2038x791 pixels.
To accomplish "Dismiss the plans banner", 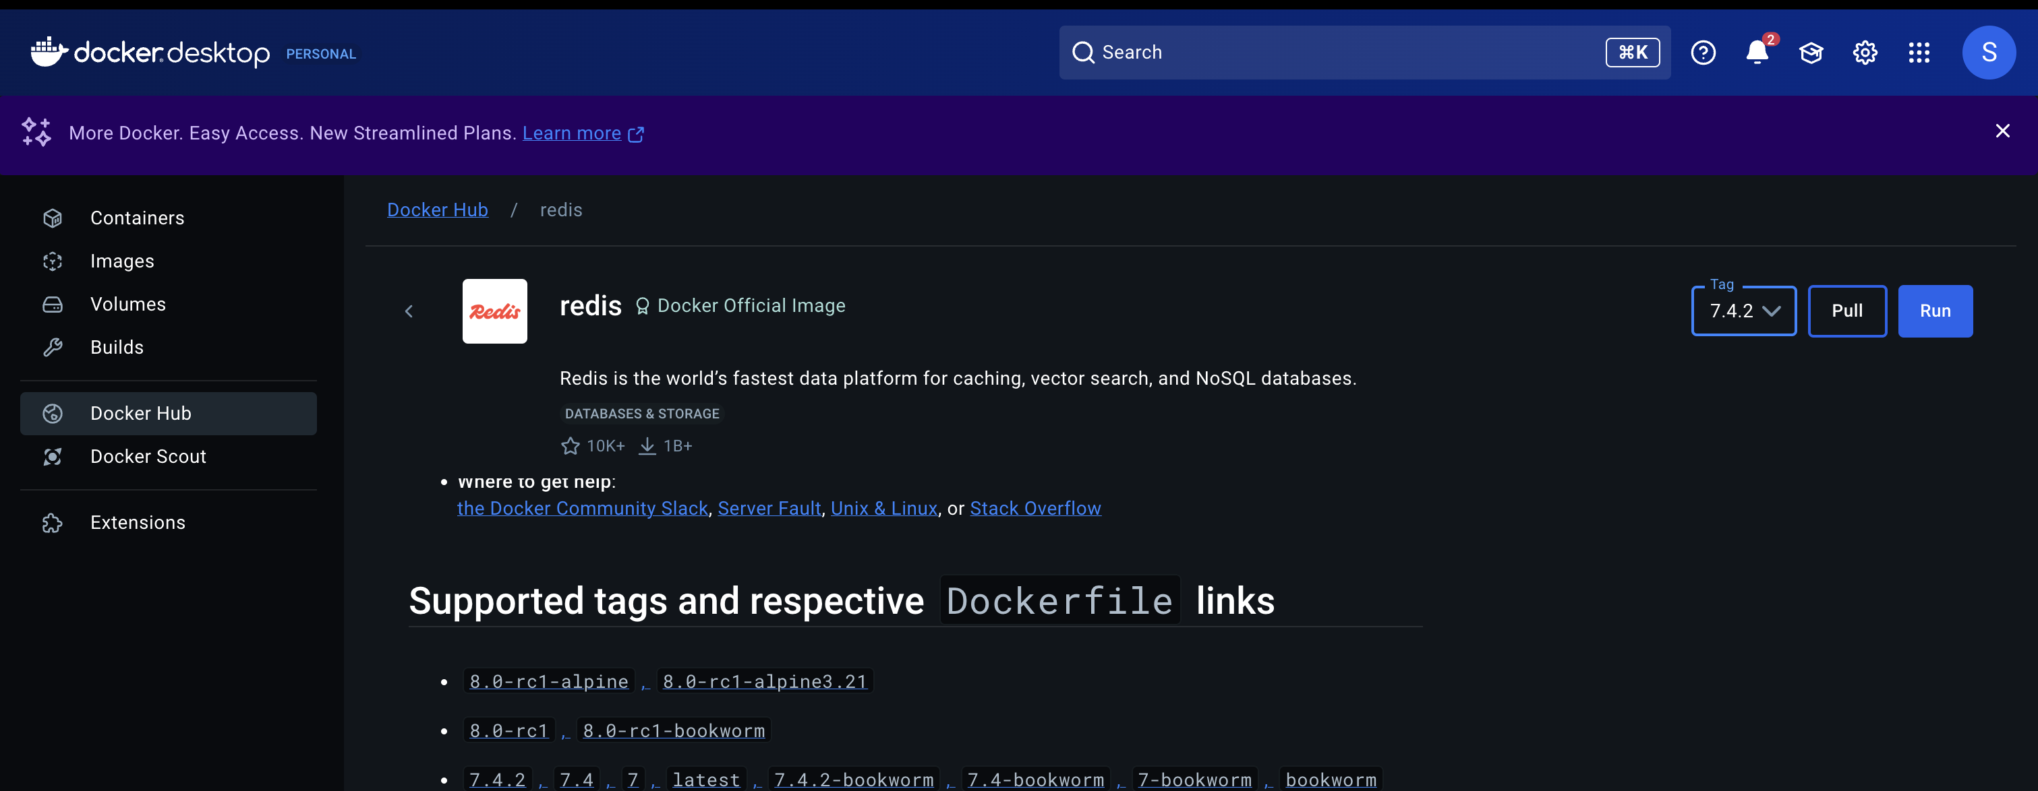I will point(2002,131).
